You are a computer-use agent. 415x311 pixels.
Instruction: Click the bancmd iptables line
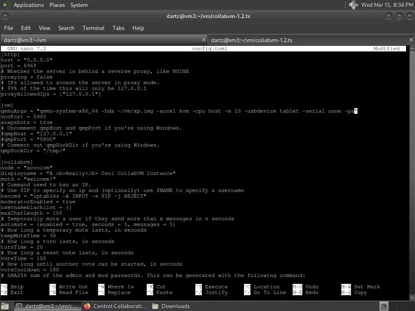(74, 196)
